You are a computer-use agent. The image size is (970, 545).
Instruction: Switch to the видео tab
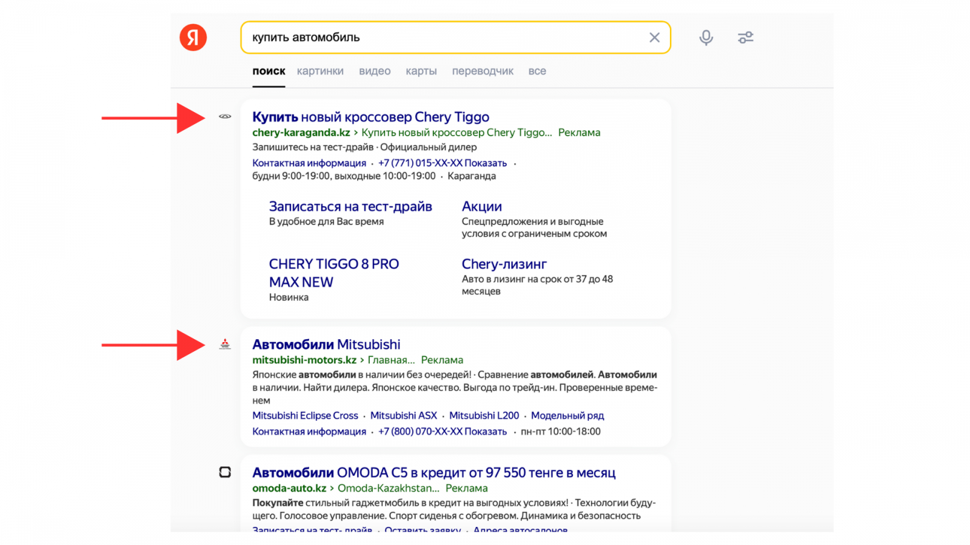(375, 71)
